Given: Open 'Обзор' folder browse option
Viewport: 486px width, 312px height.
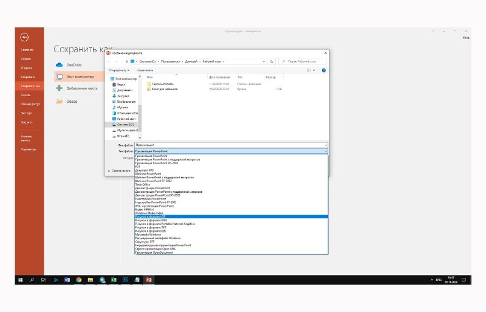Looking at the screenshot, I should pyautogui.click(x=72, y=101).
